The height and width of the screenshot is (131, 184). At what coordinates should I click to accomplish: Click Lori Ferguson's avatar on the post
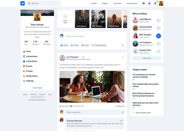coord(63,58)
